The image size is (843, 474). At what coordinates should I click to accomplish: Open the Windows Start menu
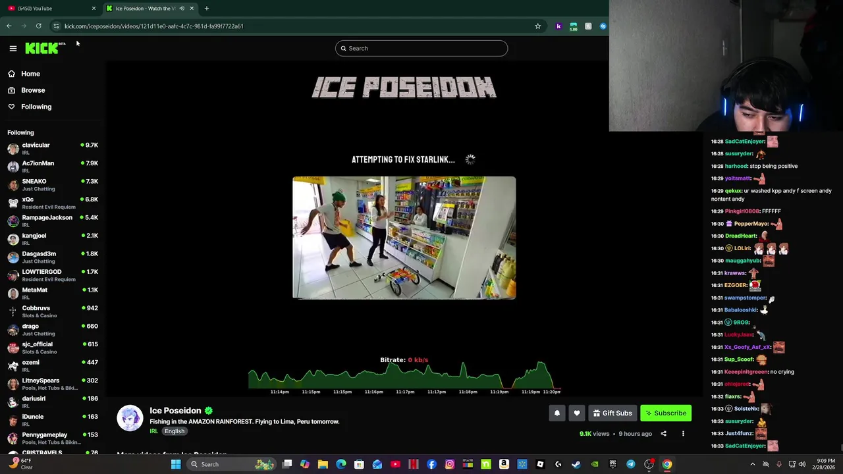tap(176, 465)
